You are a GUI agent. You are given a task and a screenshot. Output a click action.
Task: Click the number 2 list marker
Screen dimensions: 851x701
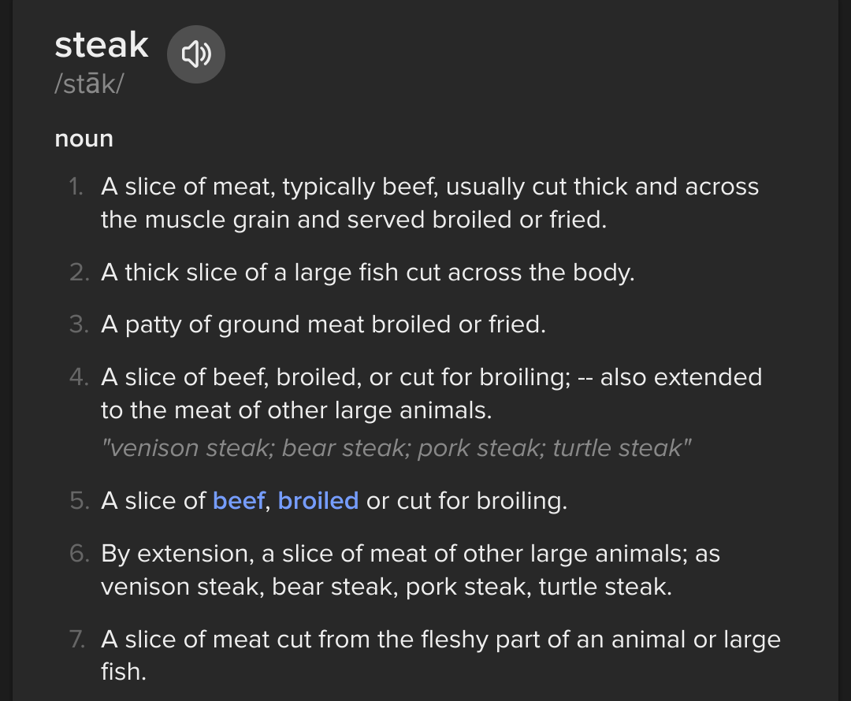click(78, 273)
